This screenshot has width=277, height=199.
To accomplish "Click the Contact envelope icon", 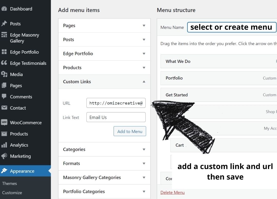I will click(x=4, y=108).
